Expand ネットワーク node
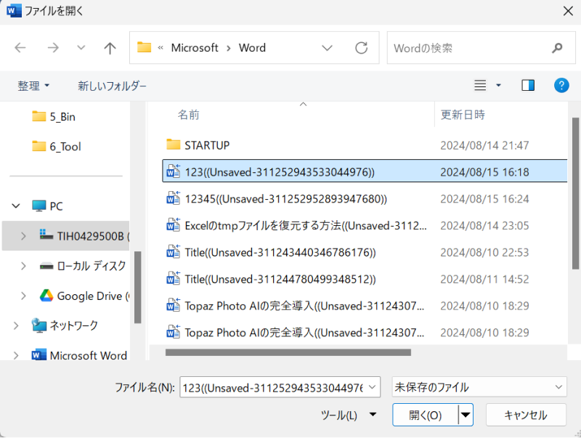 pyautogui.click(x=16, y=325)
